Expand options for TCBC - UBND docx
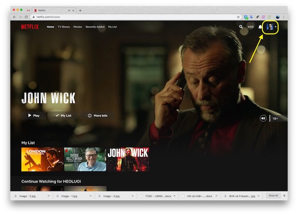The image size is (298, 215). pyautogui.click(x=174, y=196)
